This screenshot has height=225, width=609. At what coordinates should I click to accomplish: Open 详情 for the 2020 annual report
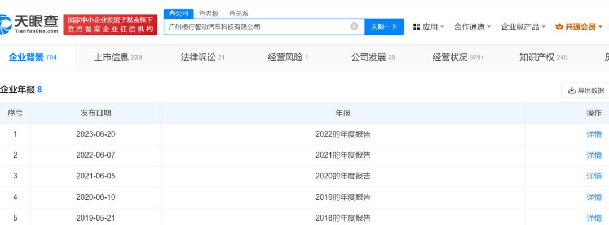pyautogui.click(x=594, y=176)
